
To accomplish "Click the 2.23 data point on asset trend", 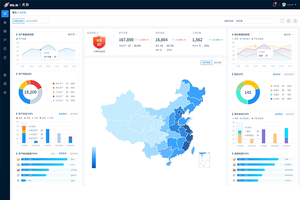I will click(40, 50).
